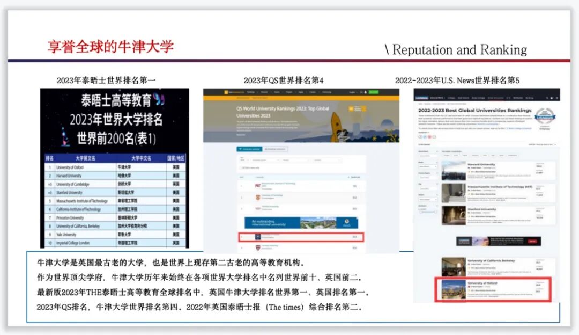Image resolution: width=579 pixels, height=335 pixels.
Task: Select the "Reputation and Ranking" header text
Action: (x=459, y=49)
